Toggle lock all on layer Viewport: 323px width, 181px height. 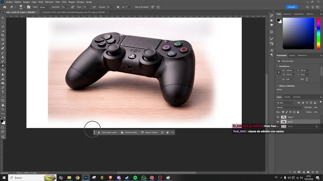click(298, 112)
